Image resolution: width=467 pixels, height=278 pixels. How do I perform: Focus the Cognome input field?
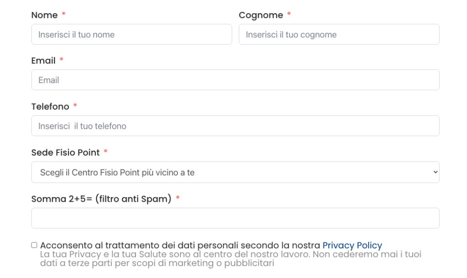tap(339, 34)
